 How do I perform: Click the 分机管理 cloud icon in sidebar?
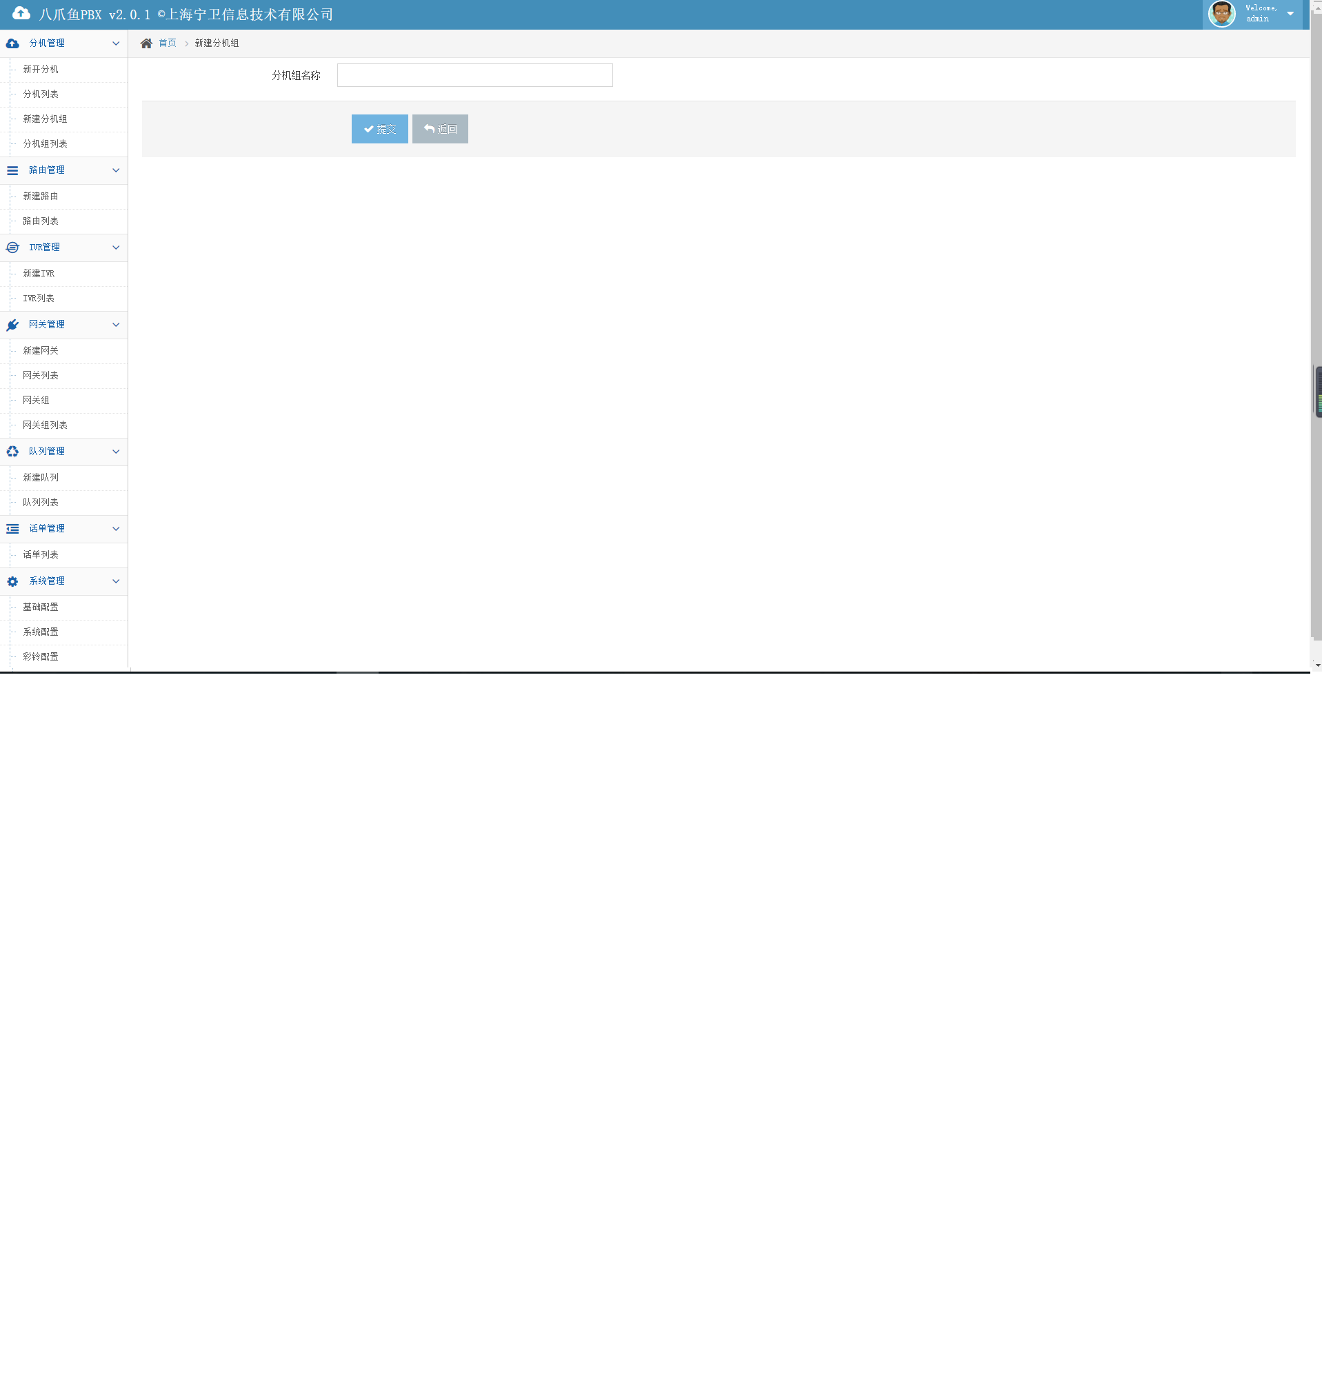tap(12, 43)
